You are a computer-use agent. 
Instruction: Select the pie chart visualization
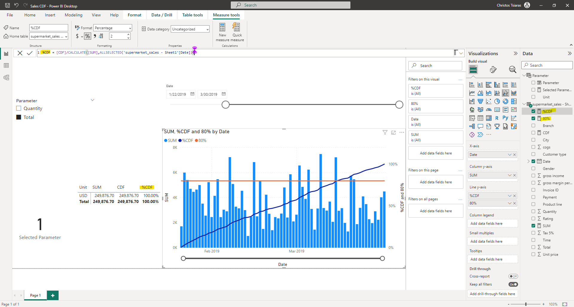(497, 101)
